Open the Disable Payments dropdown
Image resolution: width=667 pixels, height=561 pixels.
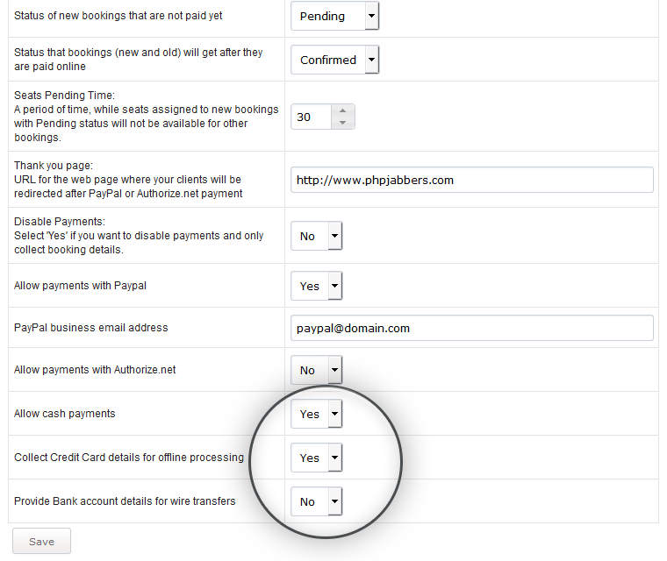point(317,236)
